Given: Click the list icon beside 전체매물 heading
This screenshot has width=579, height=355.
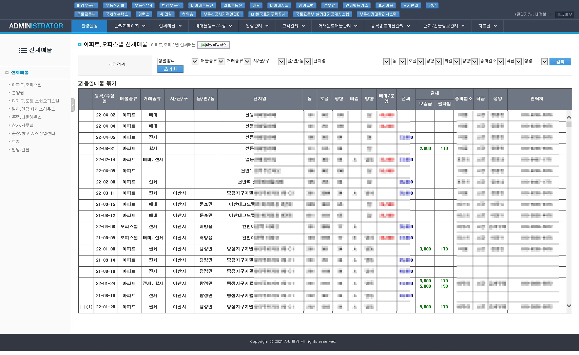Looking at the screenshot, I should [x=22, y=50].
